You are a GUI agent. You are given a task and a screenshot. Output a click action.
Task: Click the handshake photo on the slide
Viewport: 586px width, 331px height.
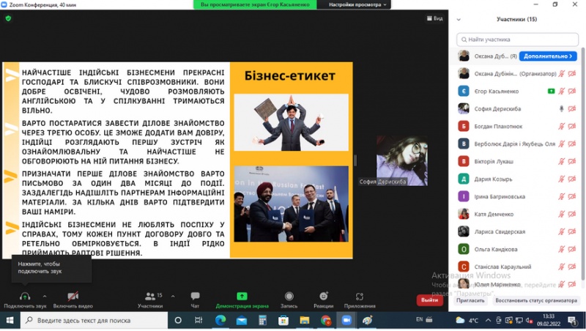click(x=291, y=204)
